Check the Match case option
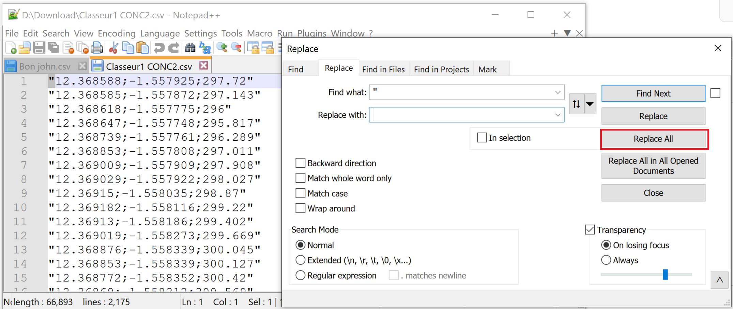 coord(300,193)
